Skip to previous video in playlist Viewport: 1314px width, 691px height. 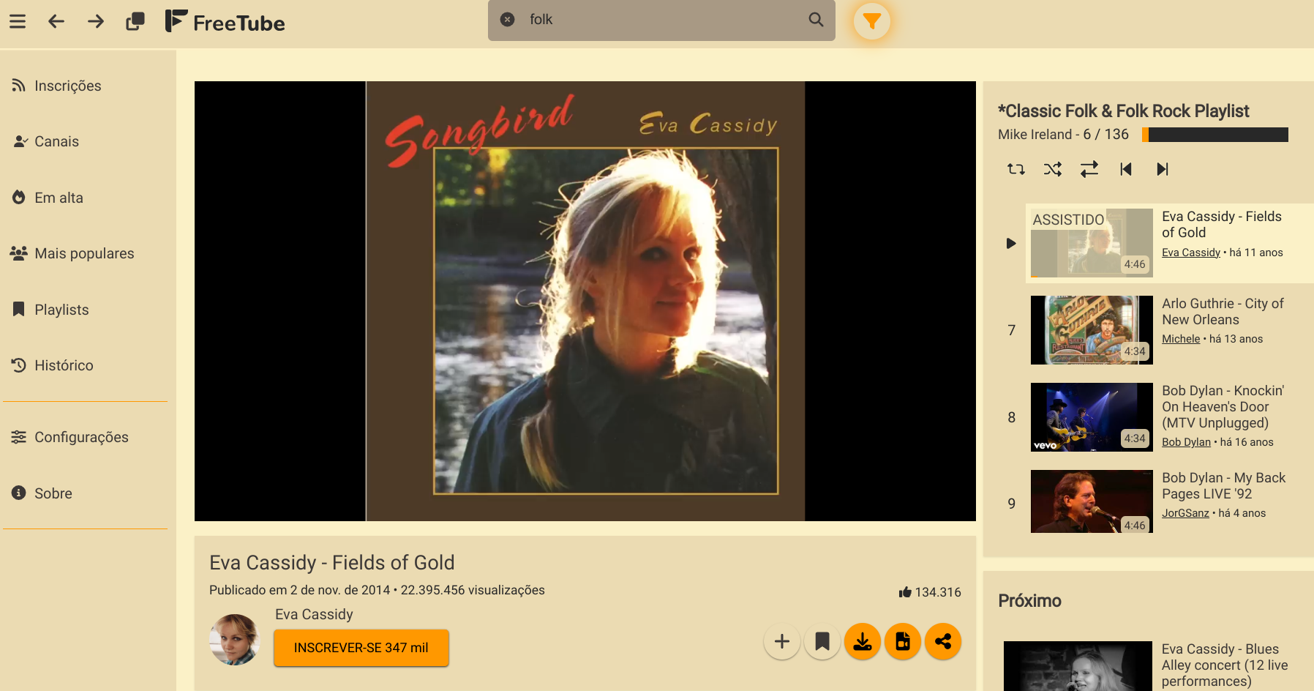click(1126, 169)
